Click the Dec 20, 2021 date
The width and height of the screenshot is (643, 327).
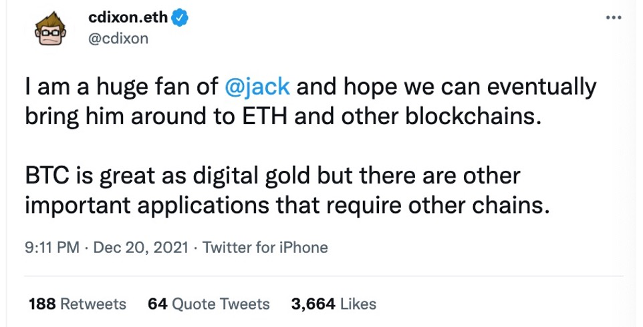pos(140,248)
